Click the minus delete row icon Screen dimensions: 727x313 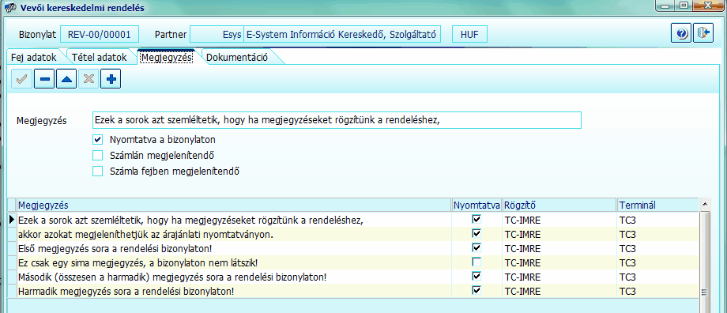coord(44,79)
